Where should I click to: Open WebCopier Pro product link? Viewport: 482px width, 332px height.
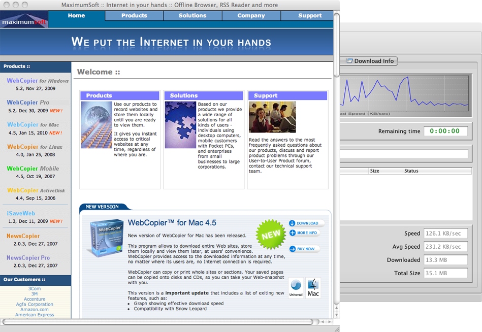pos(28,103)
